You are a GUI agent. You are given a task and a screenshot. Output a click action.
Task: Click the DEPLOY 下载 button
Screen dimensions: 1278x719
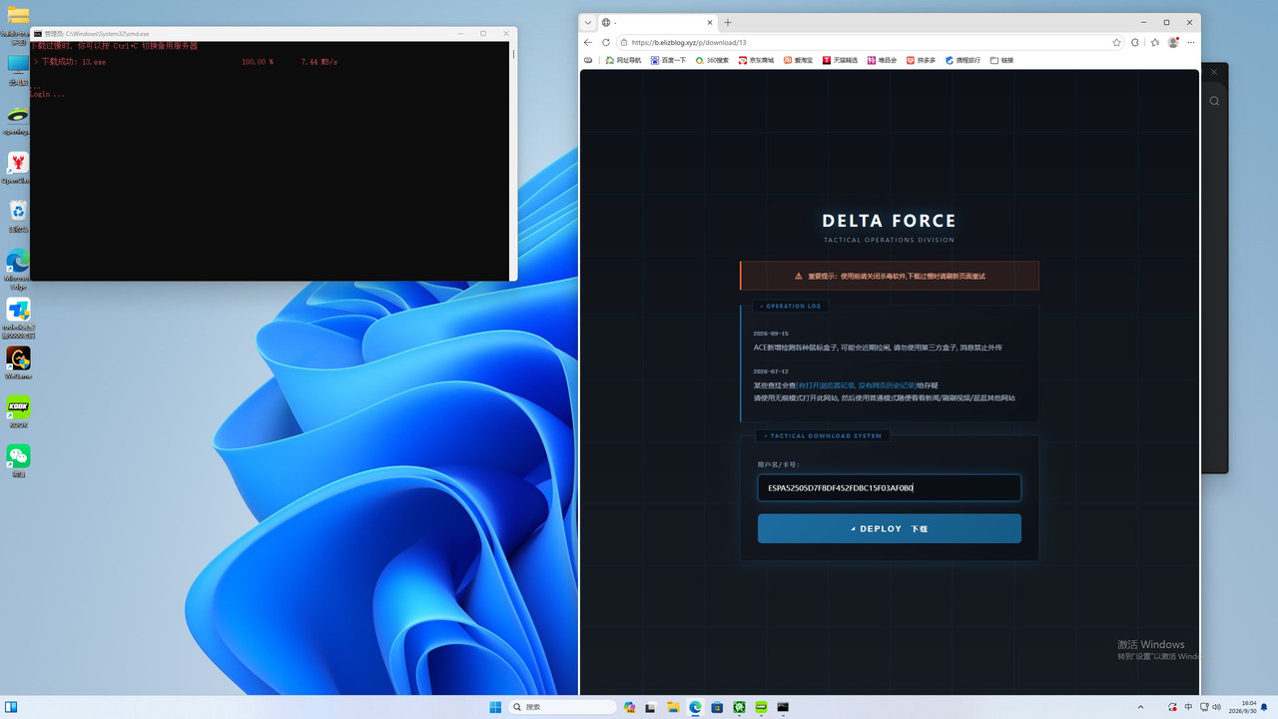(x=889, y=528)
